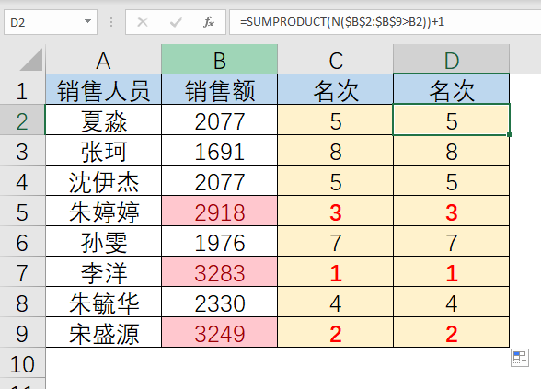
Task: Open the Name Box dropdown arrow
Action: tap(88, 22)
